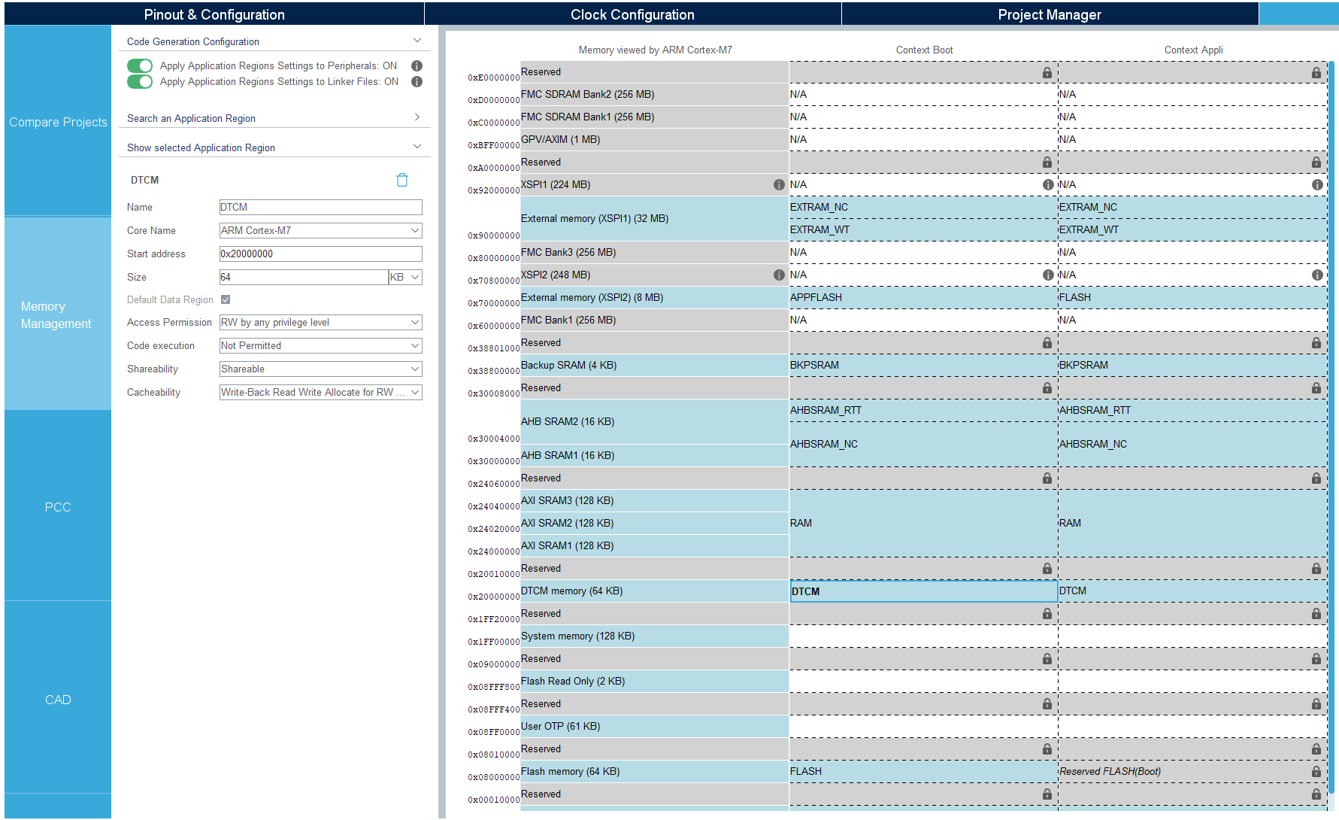Click the Context Appli lock on topmost Reserved row
The height and width of the screenshot is (820, 1339).
1316,72
